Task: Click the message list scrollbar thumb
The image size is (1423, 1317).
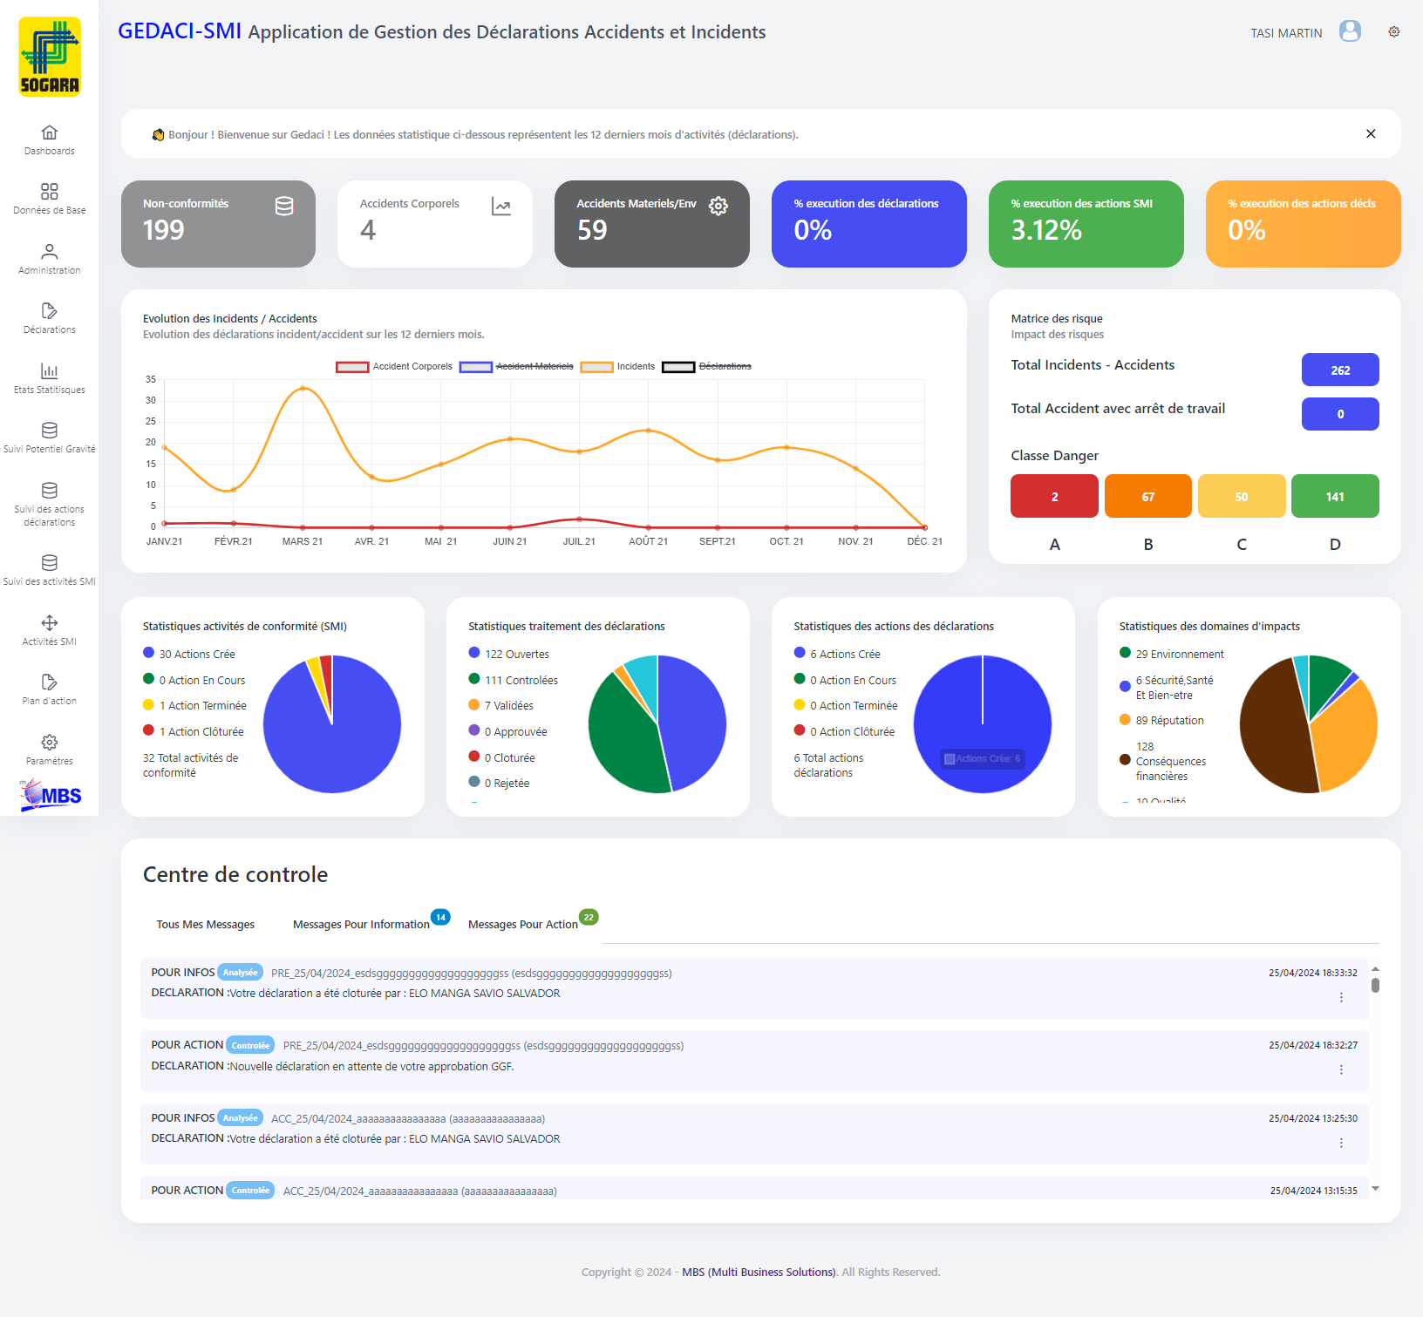Action: 1375,985
